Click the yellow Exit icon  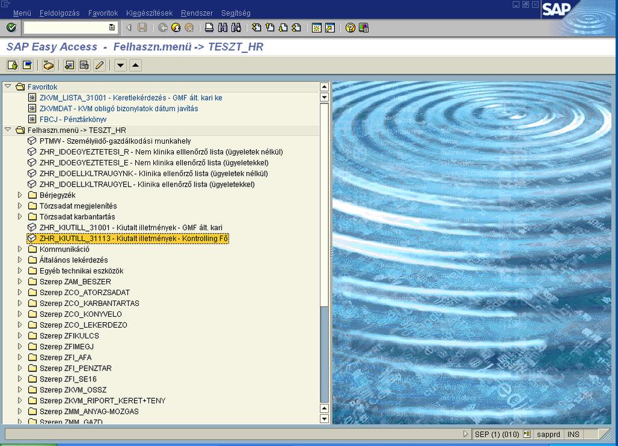tap(176, 28)
